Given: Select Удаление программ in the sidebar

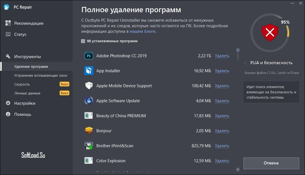Looking at the screenshot, I should point(36,66).
